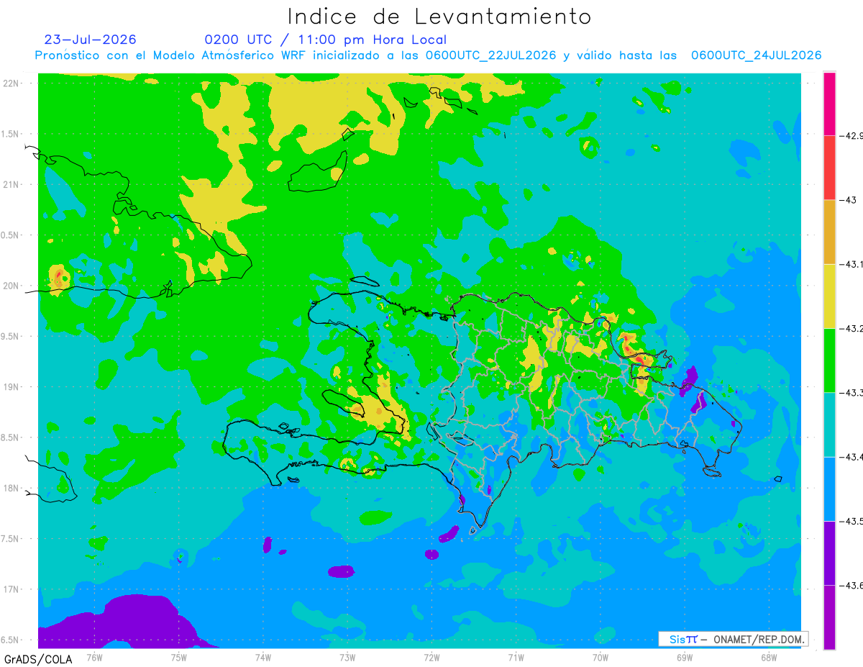Click the '71W' longitude label
The width and height of the screenshot is (863, 667).
pyautogui.click(x=516, y=657)
